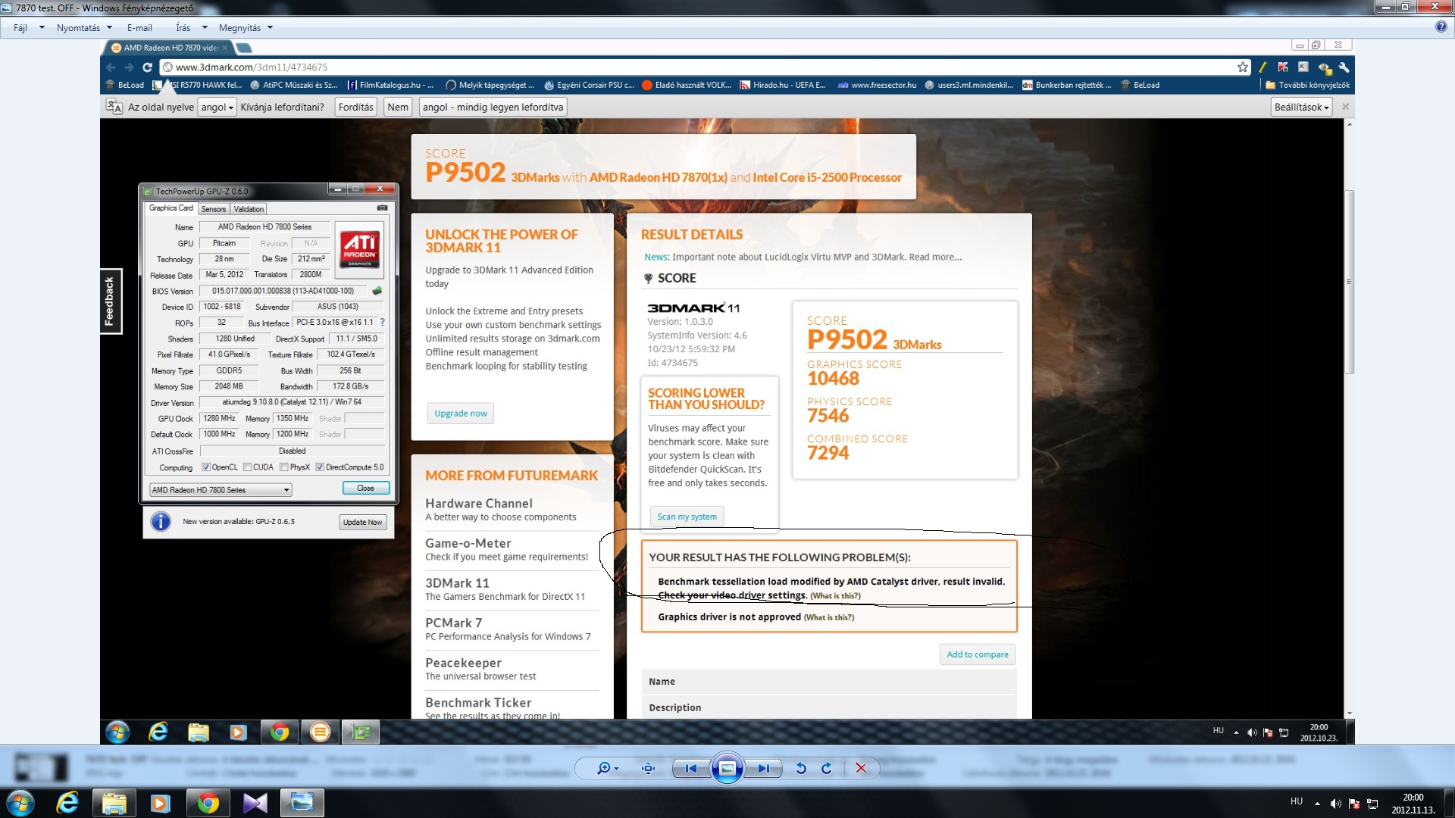
Task: Bookmark page with star icon
Action: [x=1243, y=67]
